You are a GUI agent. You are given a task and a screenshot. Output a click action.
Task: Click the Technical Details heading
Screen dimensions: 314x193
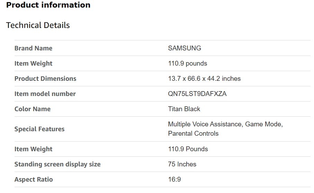point(38,25)
